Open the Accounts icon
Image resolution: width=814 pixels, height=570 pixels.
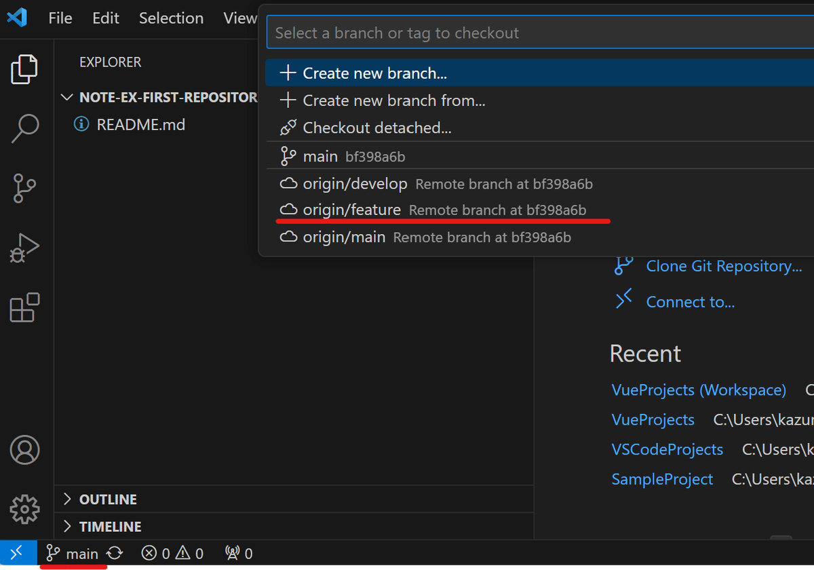click(24, 449)
